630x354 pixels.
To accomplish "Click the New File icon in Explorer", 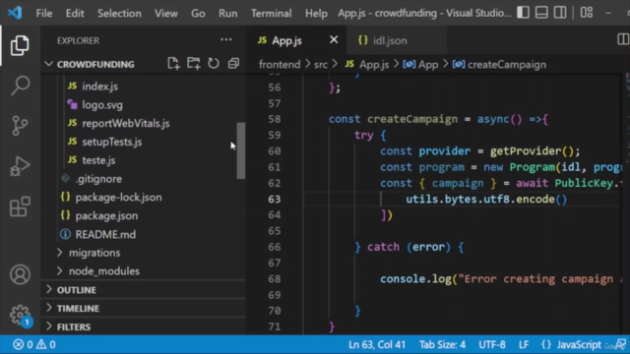I will click(x=173, y=63).
